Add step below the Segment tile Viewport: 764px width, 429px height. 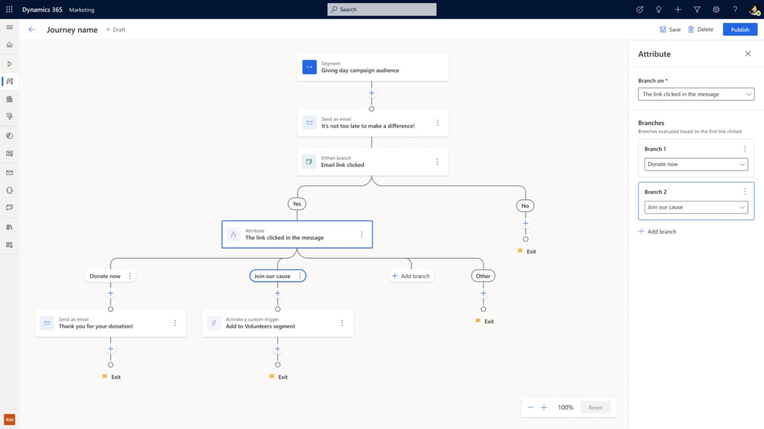tap(371, 93)
